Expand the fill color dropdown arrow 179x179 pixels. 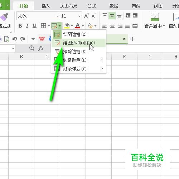72,26
